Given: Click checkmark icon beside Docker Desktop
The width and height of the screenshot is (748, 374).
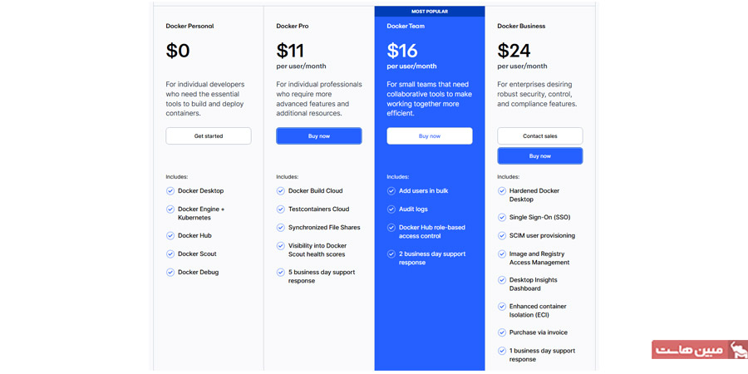Looking at the screenshot, I should (170, 191).
